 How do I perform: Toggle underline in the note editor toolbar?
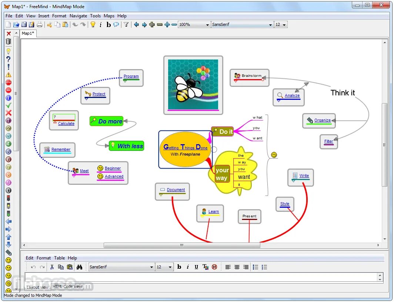(x=196, y=267)
